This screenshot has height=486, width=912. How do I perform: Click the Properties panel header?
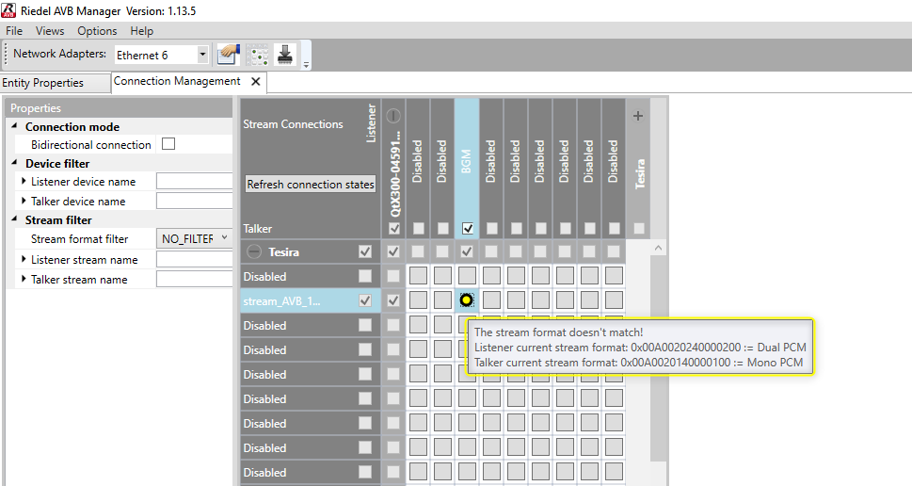click(x=119, y=107)
